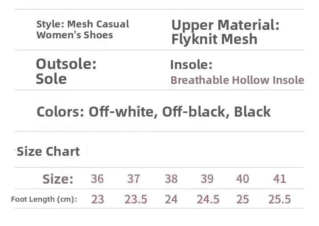The height and width of the screenshot is (226, 319).
Task: Select the 25.5 foot length cell
Action: click(279, 199)
